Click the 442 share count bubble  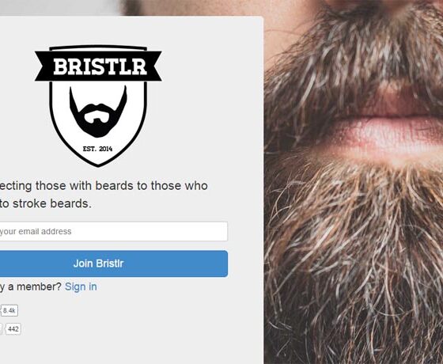coord(13,329)
